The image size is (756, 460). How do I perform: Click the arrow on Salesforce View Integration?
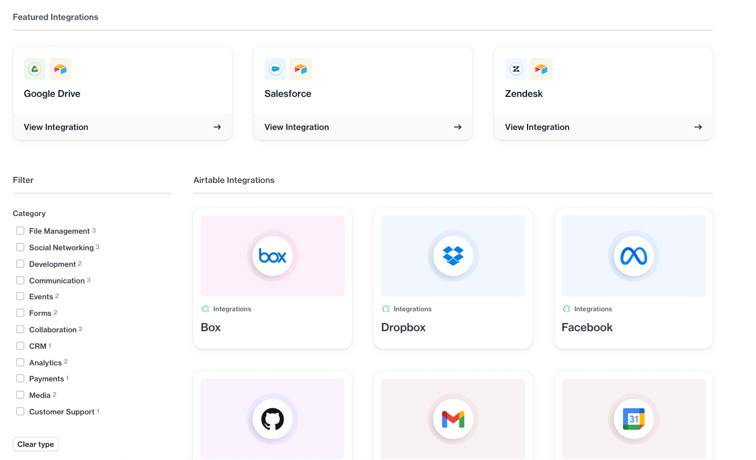pos(457,127)
